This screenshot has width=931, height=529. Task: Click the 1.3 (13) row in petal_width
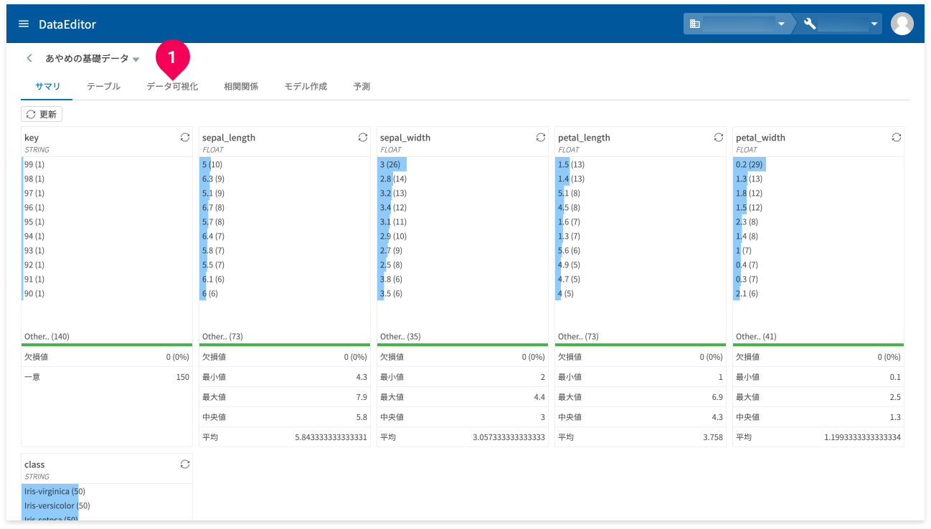point(818,178)
